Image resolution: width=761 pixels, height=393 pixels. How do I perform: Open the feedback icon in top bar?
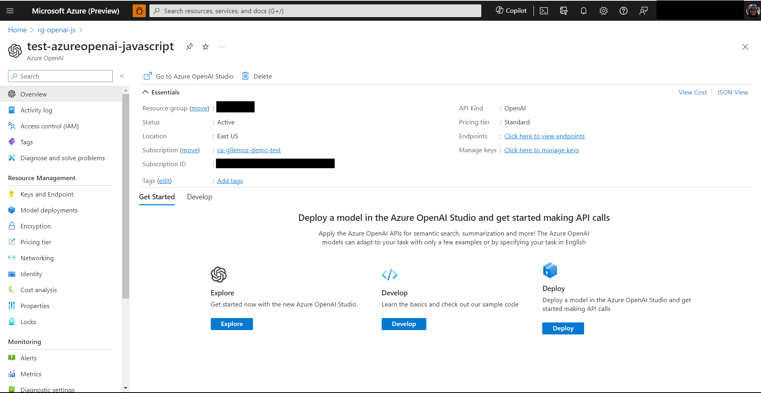[643, 11]
